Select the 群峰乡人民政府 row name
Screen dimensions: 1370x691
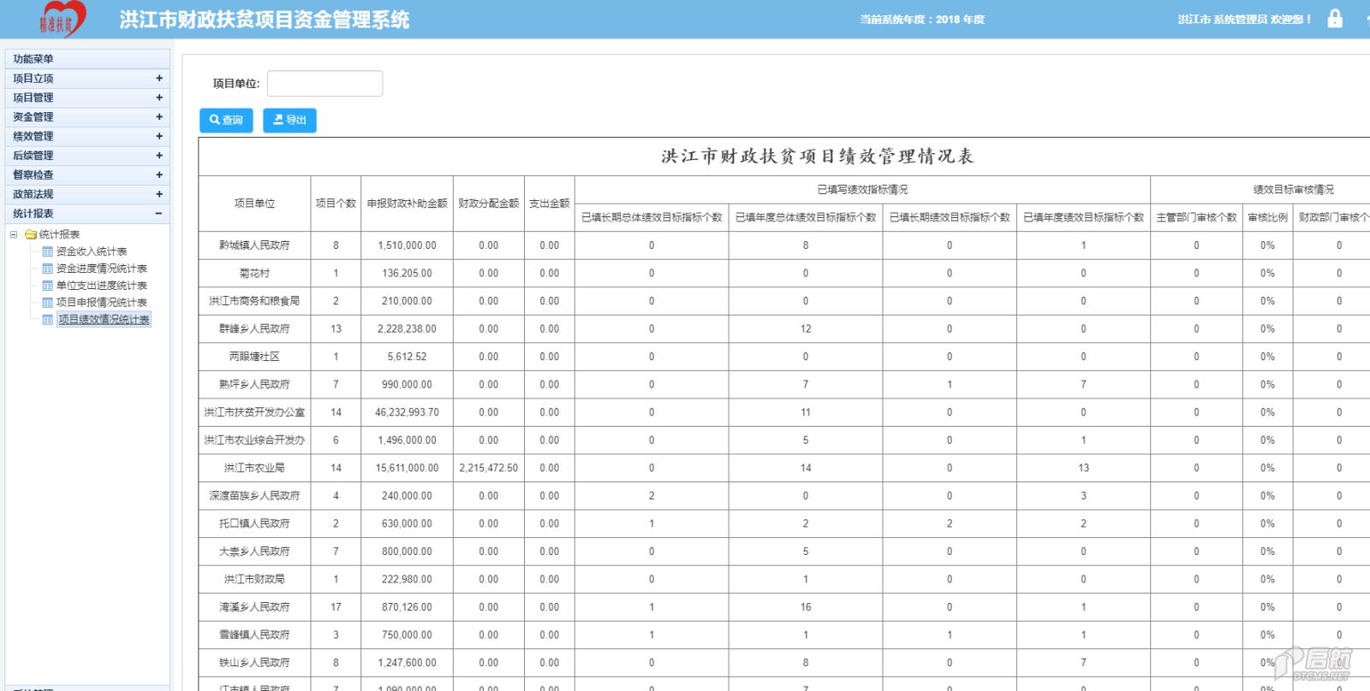254,329
